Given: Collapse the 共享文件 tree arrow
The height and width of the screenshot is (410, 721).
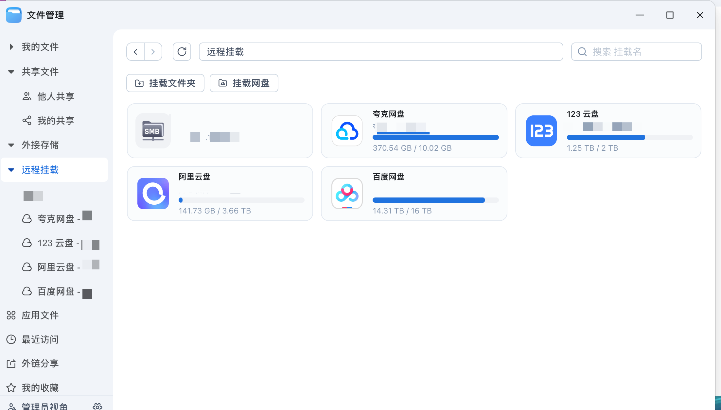Looking at the screenshot, I should pyautogui.click(x=11, y=72).
